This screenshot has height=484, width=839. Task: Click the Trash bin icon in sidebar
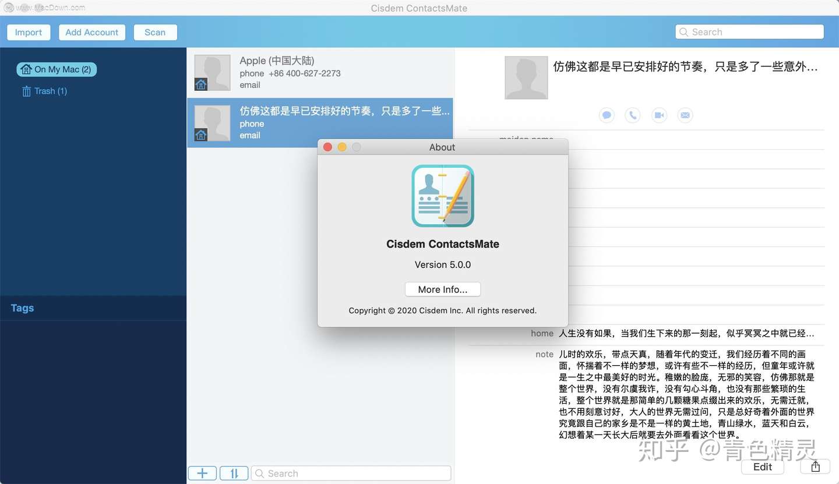click(26, 91)
